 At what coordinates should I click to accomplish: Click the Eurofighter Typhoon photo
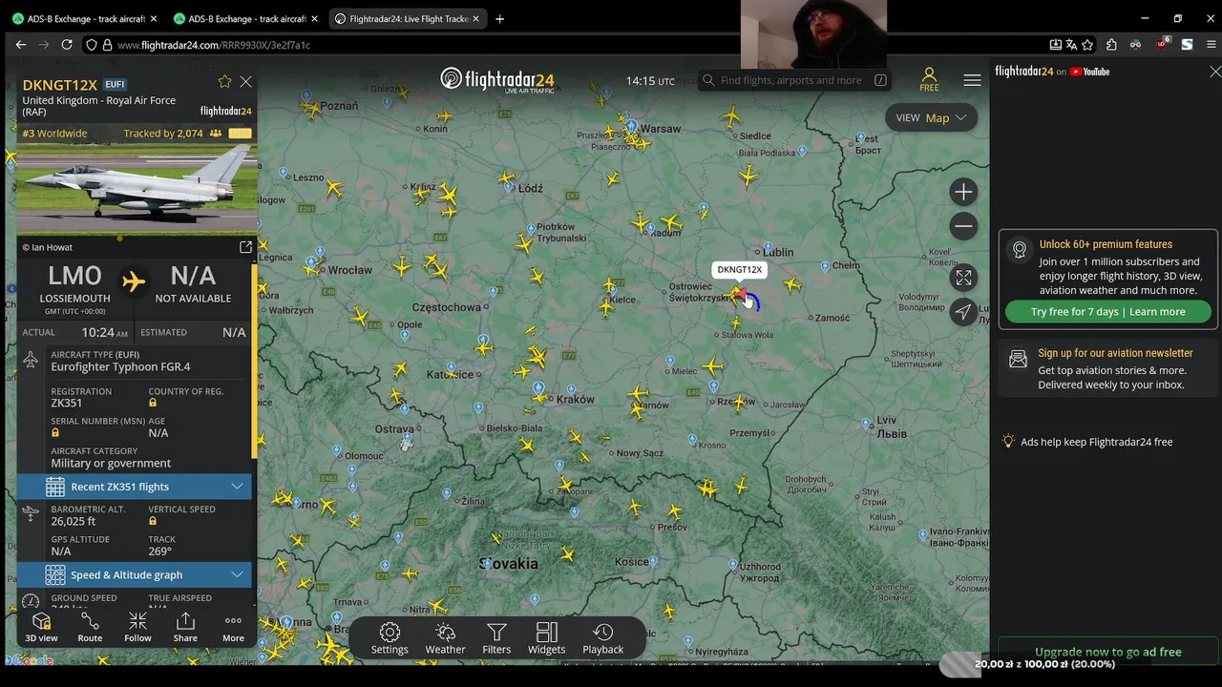137,189
